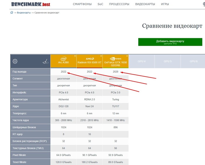205x165 pixels.
Task: Follow the Видеокарты breadcrumb link
Action: click(24, 13)
